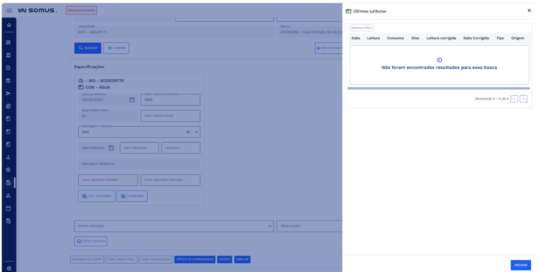Go to next page of readings table
This screenshot has height=272, width=538.
click(523, 99)
